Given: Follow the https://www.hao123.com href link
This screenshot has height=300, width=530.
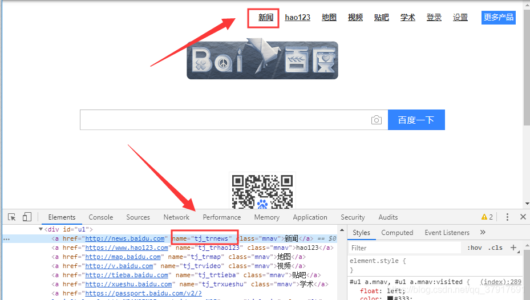Looking at the screenshot, I should 127,248.
